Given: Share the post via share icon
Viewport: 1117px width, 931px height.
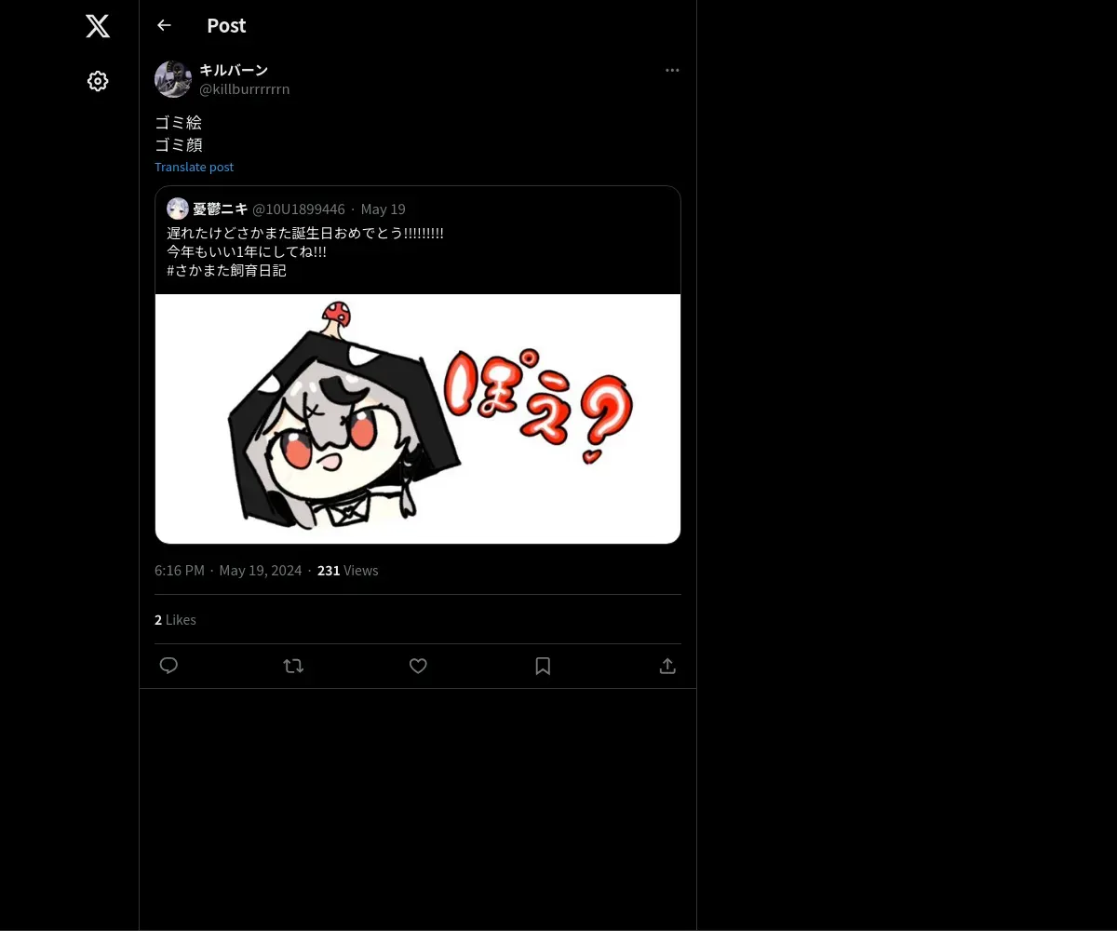Looking at the screenshot, I should [x=667, y=666].
